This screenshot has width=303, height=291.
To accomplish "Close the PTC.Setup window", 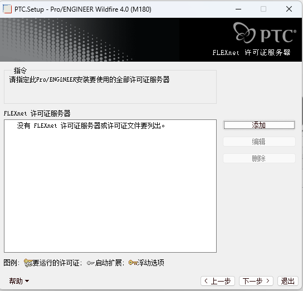I will tap(289, 9).
